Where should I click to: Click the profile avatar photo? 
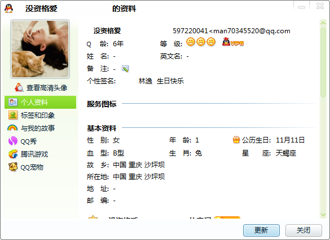[x=40, y=49]
